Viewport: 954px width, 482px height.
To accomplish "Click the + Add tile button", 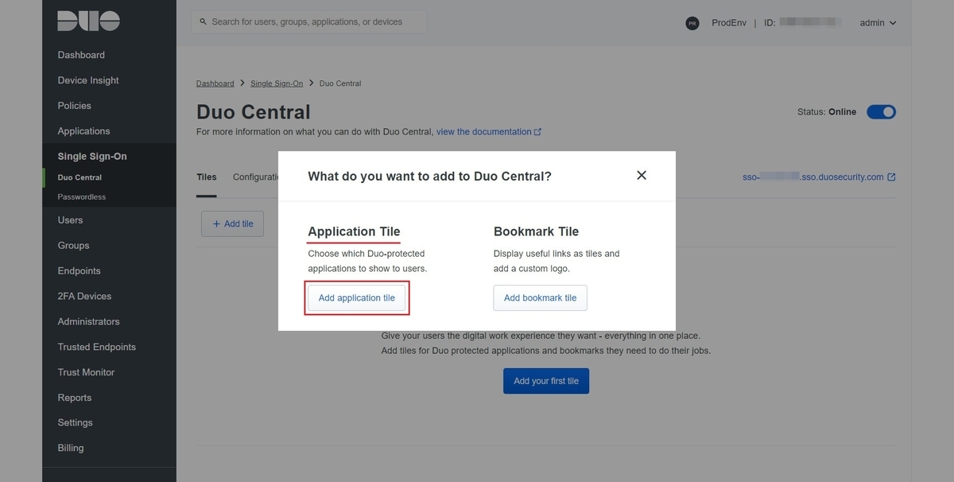I will (x=232, y=224).
